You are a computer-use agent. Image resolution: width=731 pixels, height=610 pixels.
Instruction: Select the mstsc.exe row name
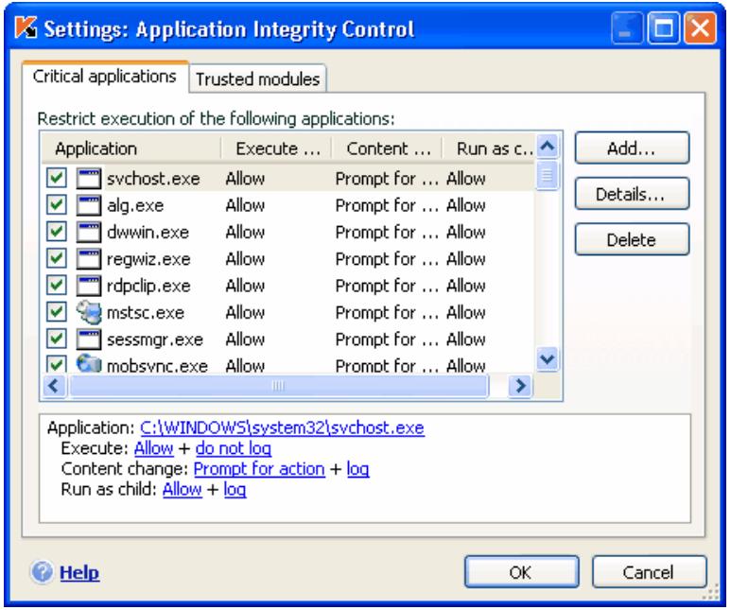[146, 313]
